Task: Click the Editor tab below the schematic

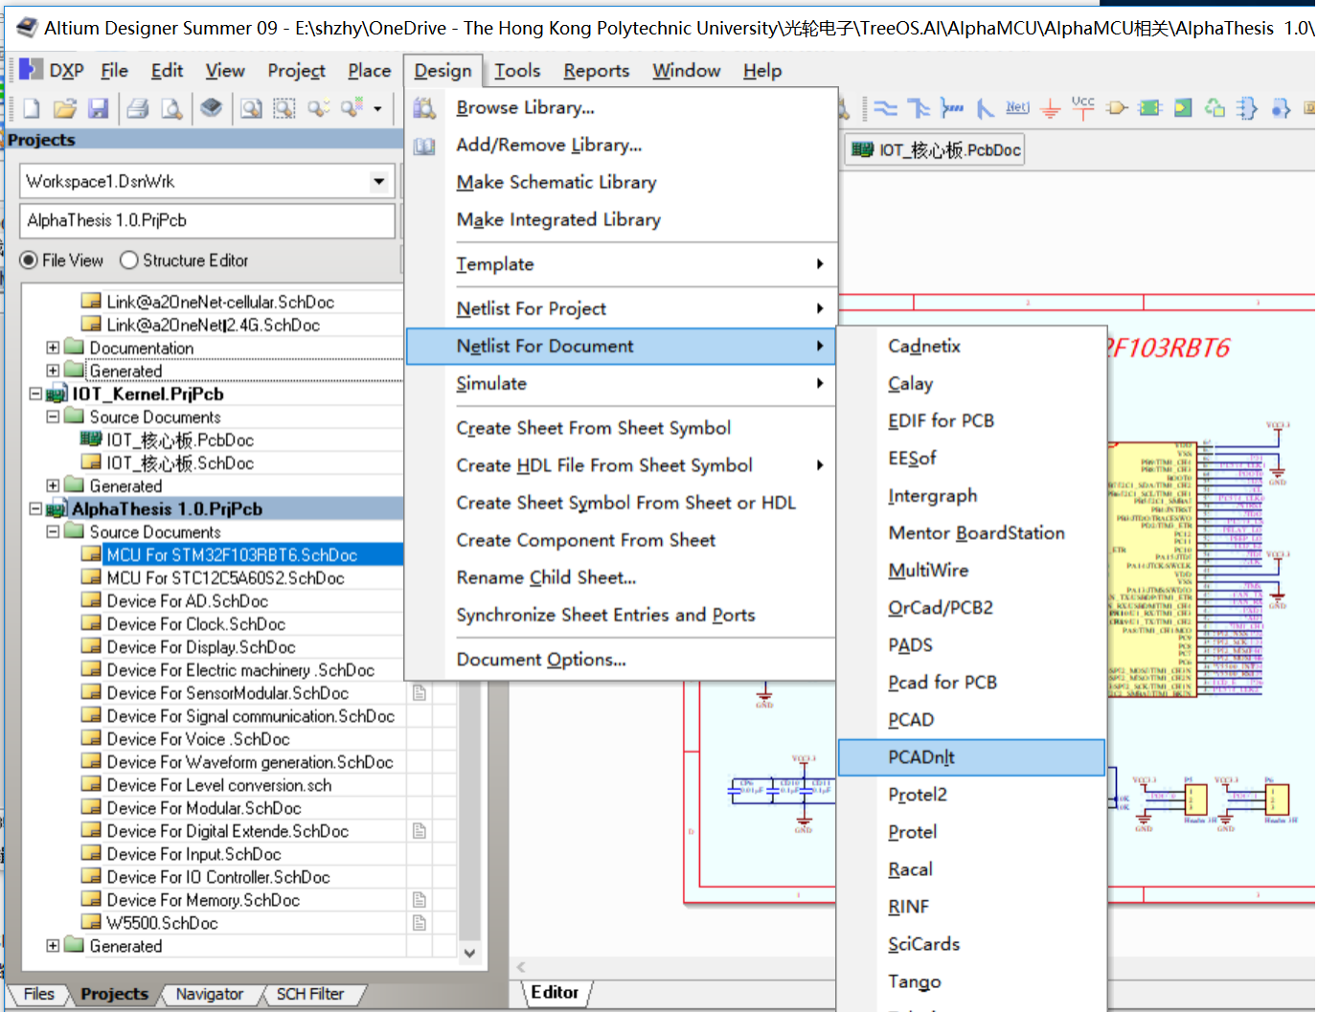Action: coord(555,993)
